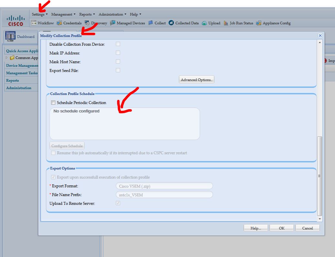The image size is (335, 257).
Task: Select the Collect toolbar icon
Action: pyautogui.click(x=151, y=23)
